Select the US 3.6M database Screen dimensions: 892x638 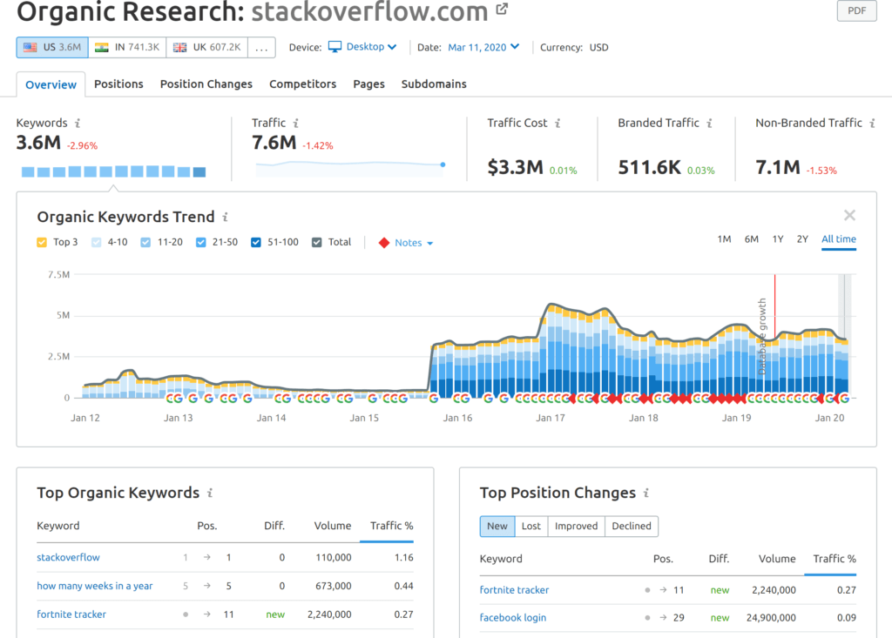tap(52, 48)
